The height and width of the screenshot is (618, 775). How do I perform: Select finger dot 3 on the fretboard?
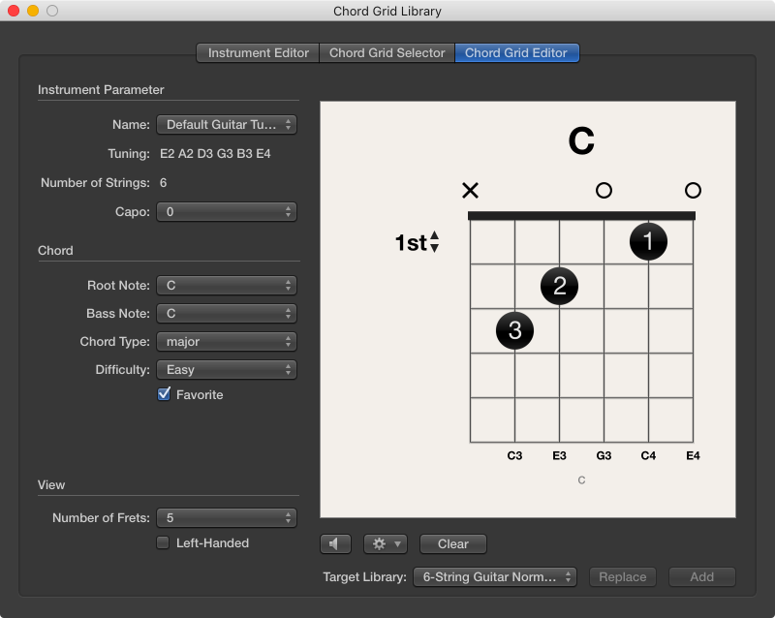(514, 330)
